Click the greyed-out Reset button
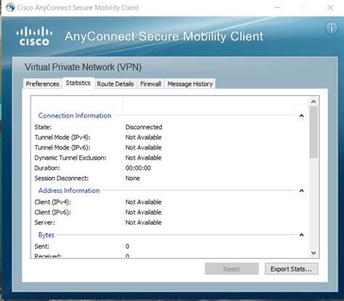The width and height of the screenshot is (344, 301). coord(232,269)
